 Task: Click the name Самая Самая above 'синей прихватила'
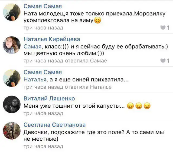pyautogui.click(x=43, y=72)
